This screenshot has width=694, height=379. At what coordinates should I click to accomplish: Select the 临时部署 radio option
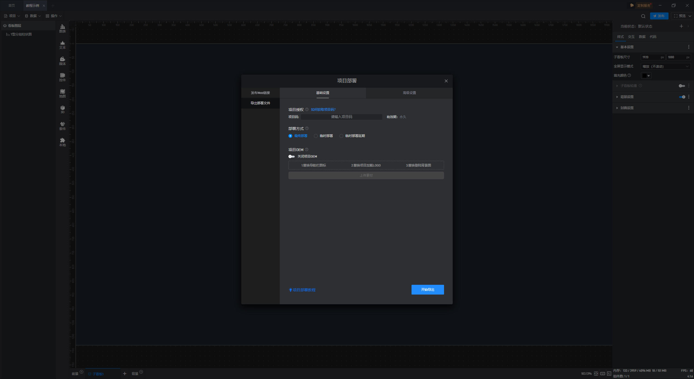coord(316,136)
